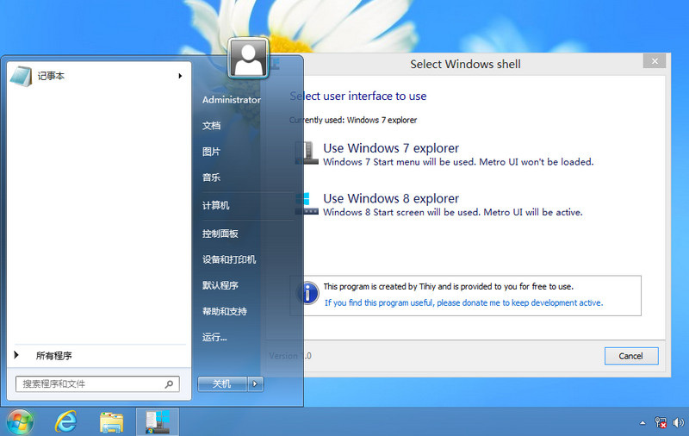Image resolution: width=689 pixels, height=436 pixels.
Task: Click the volume speaker tray icon
Action: point(678,422)
